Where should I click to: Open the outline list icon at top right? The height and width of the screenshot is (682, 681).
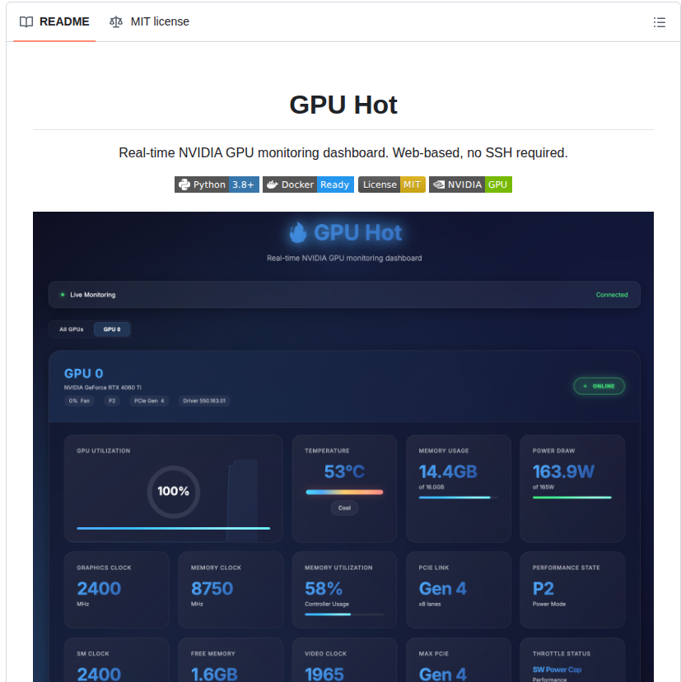point(659,22)
